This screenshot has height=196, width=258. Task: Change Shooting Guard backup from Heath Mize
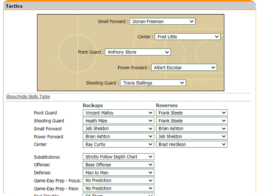[x=119, y=120]
